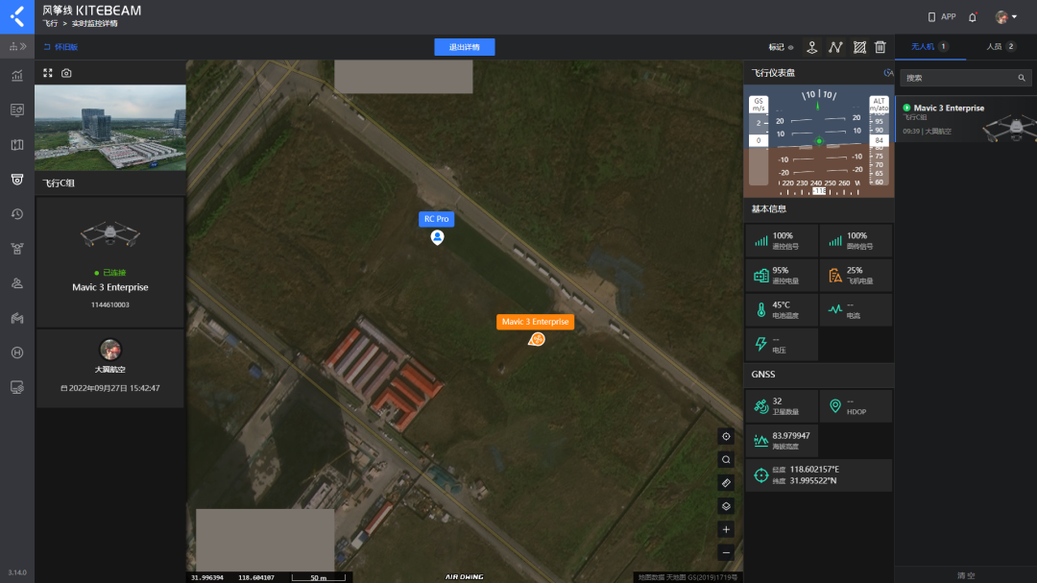Screen dimensions: 1037x583
Task: Click the 退出详情 exit details button
Action: pos(465,47)
